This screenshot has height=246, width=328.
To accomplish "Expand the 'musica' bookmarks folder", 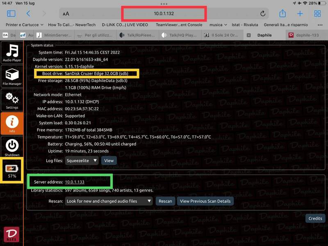I will pos(218,25).
